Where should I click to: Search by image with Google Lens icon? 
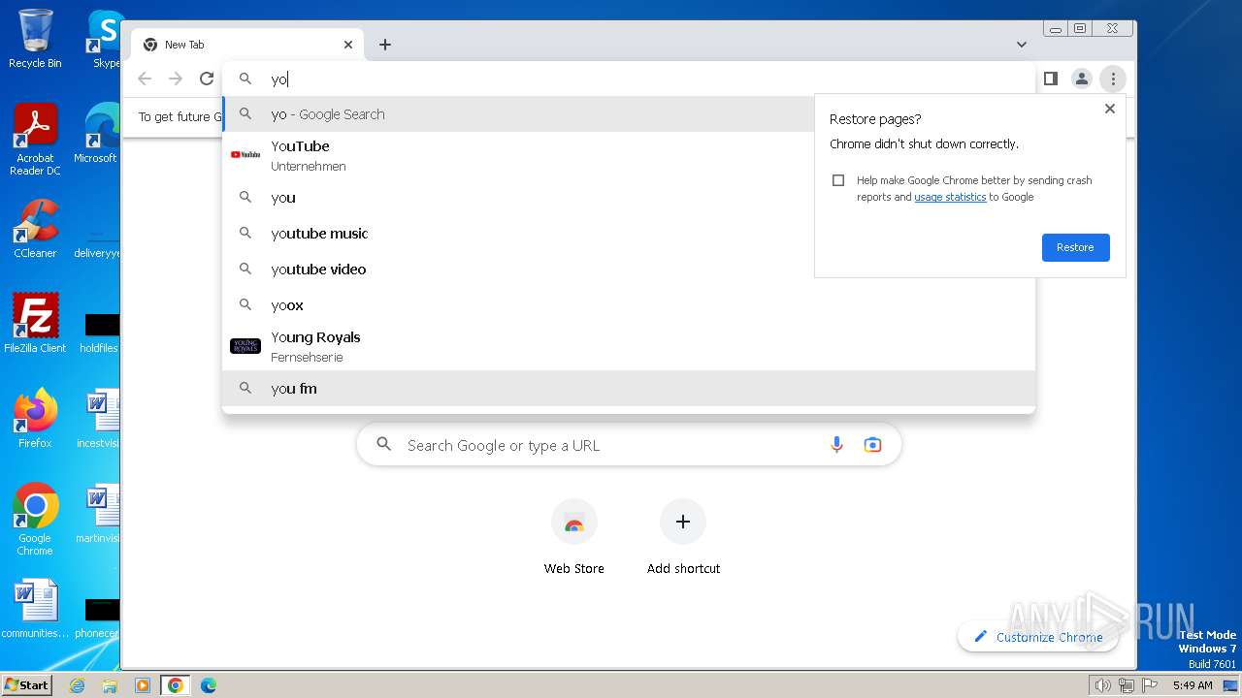point(872,445)
